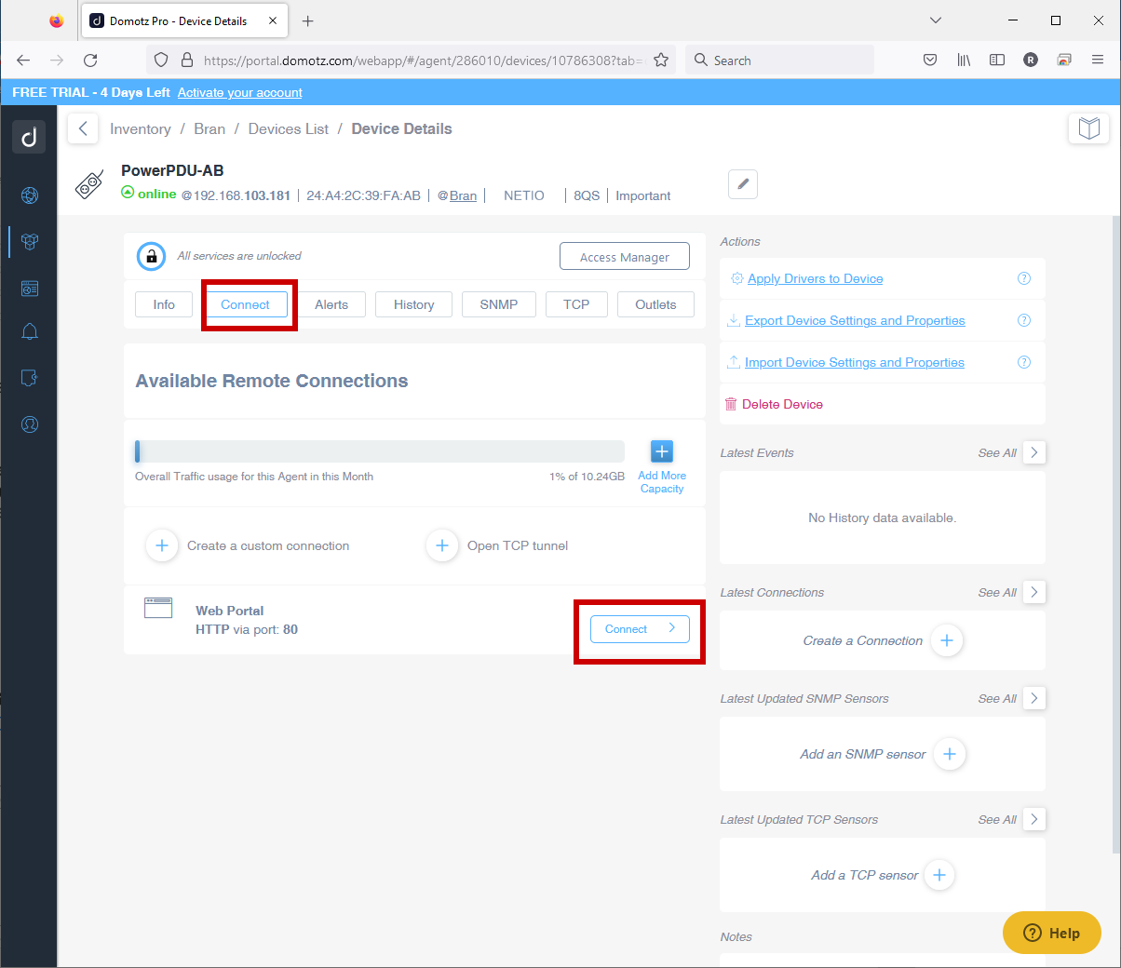Click Export Device Settings and Properties link
Screen dimensions: 1121x968
[x=855, y=320]
